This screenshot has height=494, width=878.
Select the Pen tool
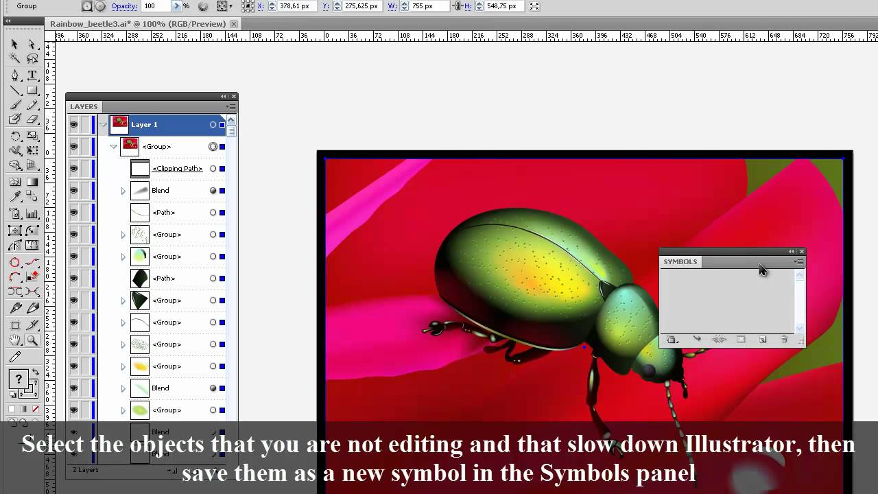click(x=14, y=75)
